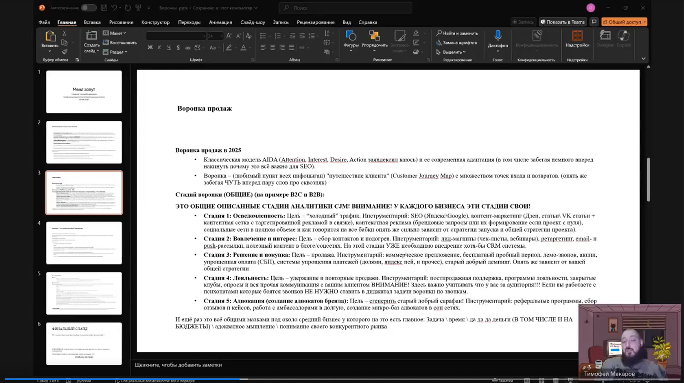
Task: Open the Выделить select dropdown
Action: click(x=451, y=52)
